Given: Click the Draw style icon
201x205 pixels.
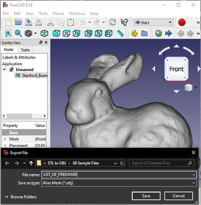Looking at the screenshot, I should [x=29, y=33].
